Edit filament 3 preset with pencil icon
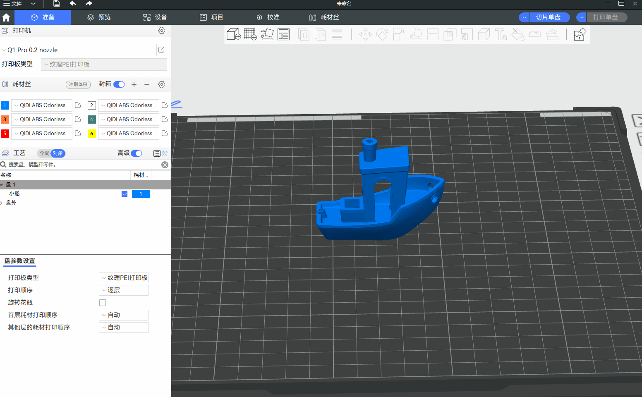 coord(78,120)
